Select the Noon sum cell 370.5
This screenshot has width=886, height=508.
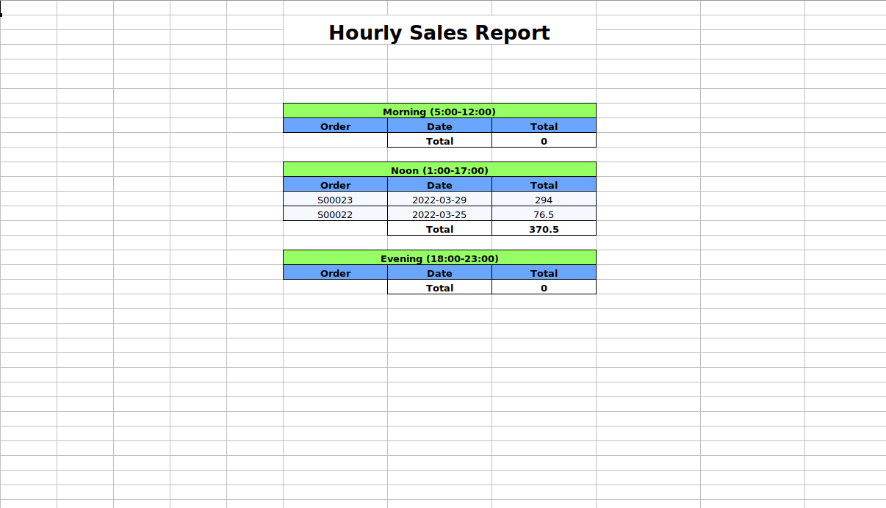pos(544,229)
